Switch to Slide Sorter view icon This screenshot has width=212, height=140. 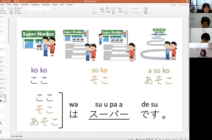[x=152, y=139]
